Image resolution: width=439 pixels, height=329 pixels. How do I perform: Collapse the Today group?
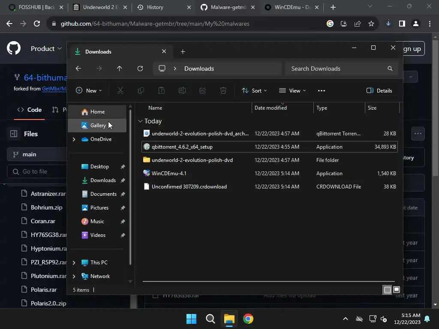pos(140,121)
